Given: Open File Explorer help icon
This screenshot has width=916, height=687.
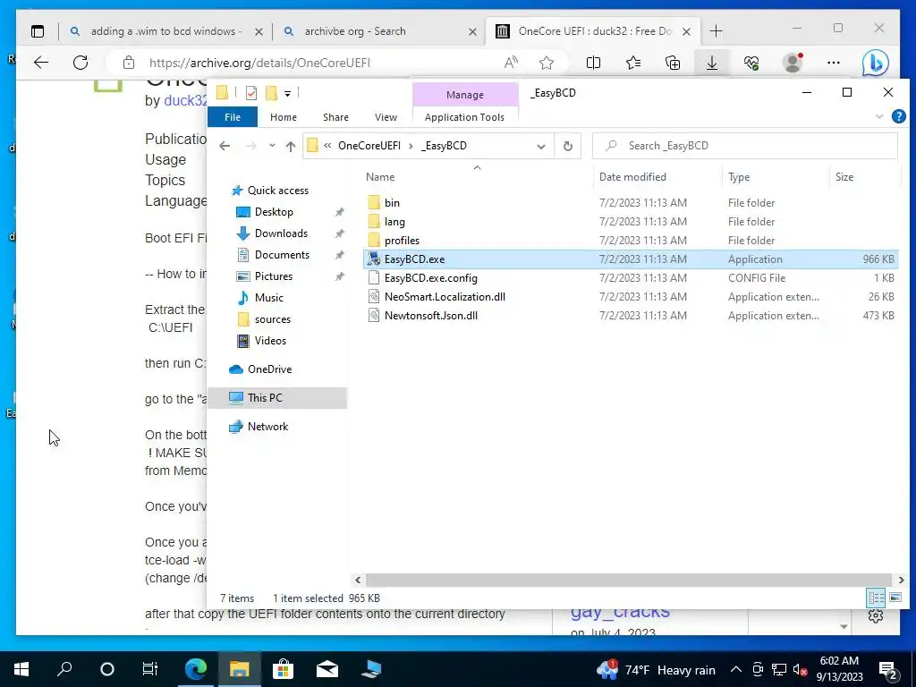Looking at the screenshot, I should [x=898, y=116].
